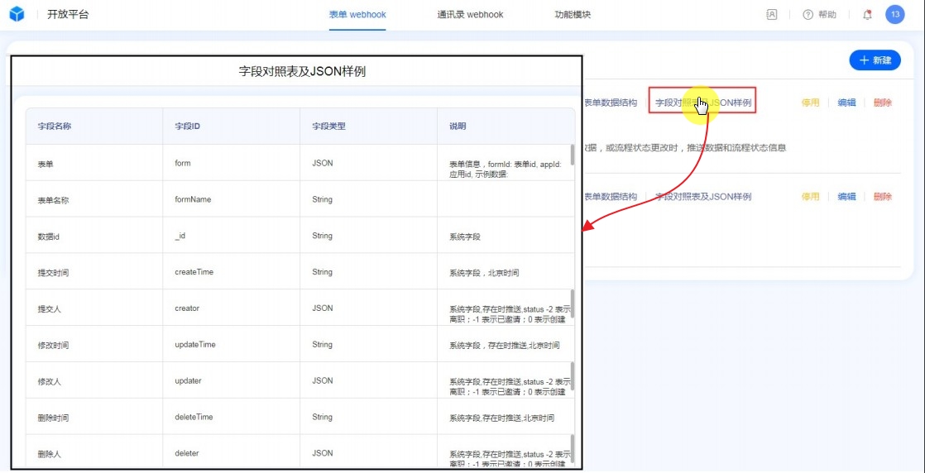925x473 pixels.
Task: Click 停用 on the first webhook row
Action: coord(810,103)
